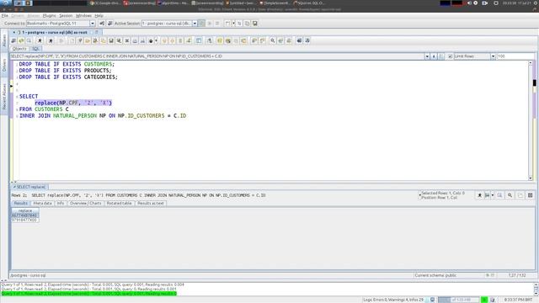Click the yellow refresh icon in session toolbar

pyautogui.click(x=21, y=40)
